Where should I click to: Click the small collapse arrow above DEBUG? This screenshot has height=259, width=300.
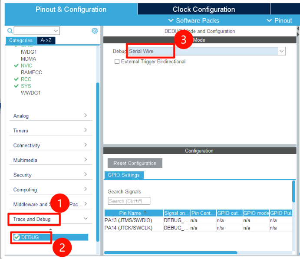tap(50, 229)
